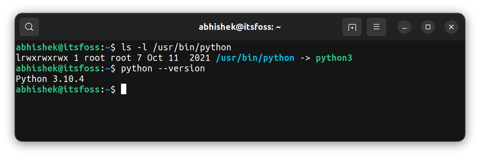Click the 'python --version' command text

click(163, 68)
